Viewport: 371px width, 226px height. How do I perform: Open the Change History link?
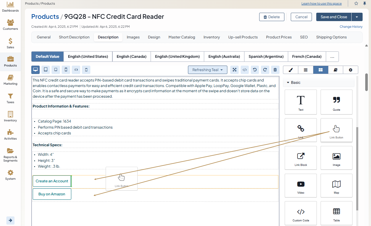pos(351,27)
